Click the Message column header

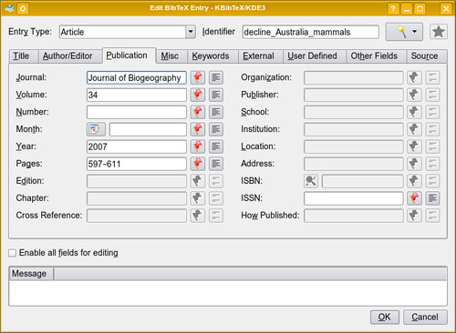pos(31,274)
